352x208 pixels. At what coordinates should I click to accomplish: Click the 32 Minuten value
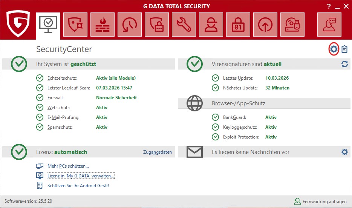(x=277, y=88)
